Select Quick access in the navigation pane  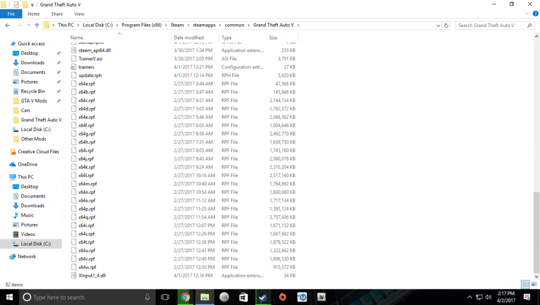point(31,44)
